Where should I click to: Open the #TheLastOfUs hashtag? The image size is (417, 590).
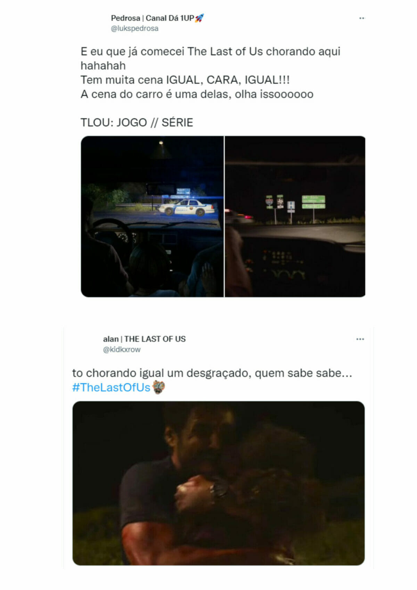click(x=111, y=387)
